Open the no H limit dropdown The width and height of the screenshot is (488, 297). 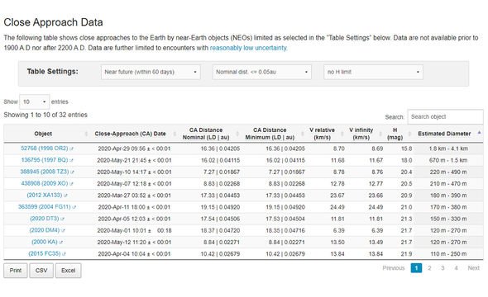(373, 72)
